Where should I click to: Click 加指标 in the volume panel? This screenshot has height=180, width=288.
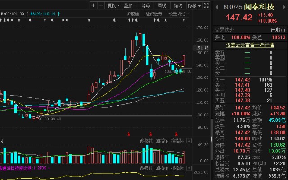(162, 141)
